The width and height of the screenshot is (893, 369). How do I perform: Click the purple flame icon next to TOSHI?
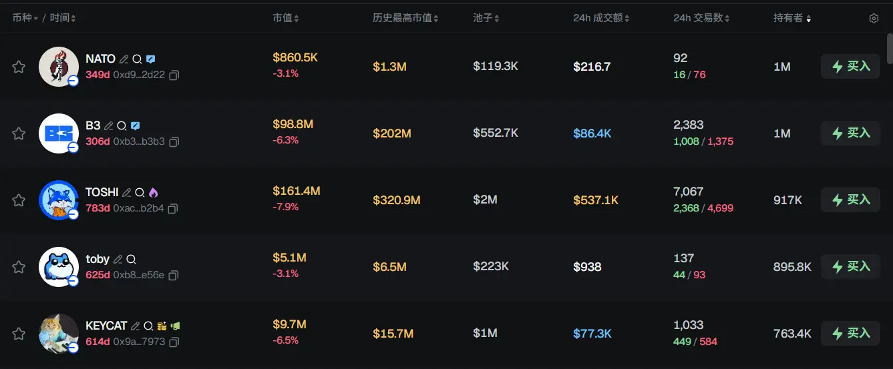153,192
